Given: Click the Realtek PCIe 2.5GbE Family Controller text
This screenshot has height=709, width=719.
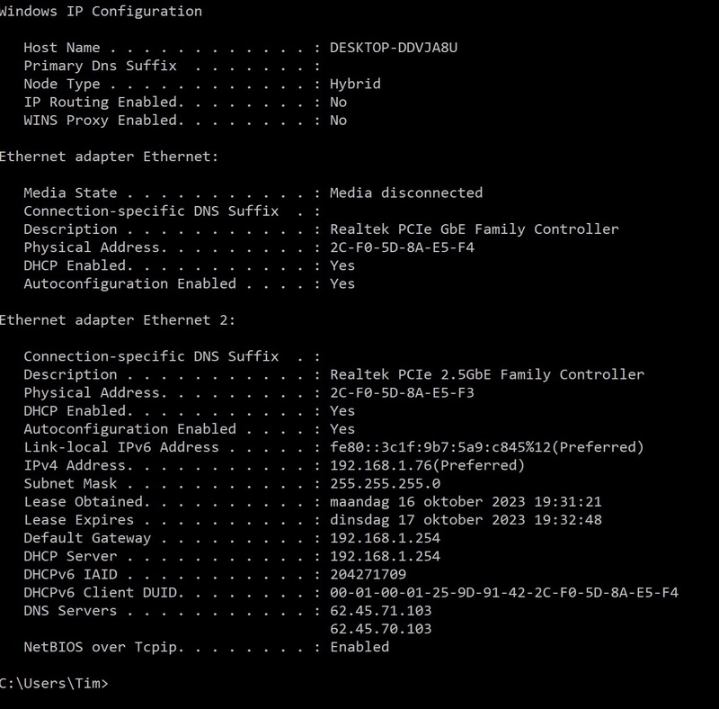Looking at the screenshot, I should pos(487,374).
